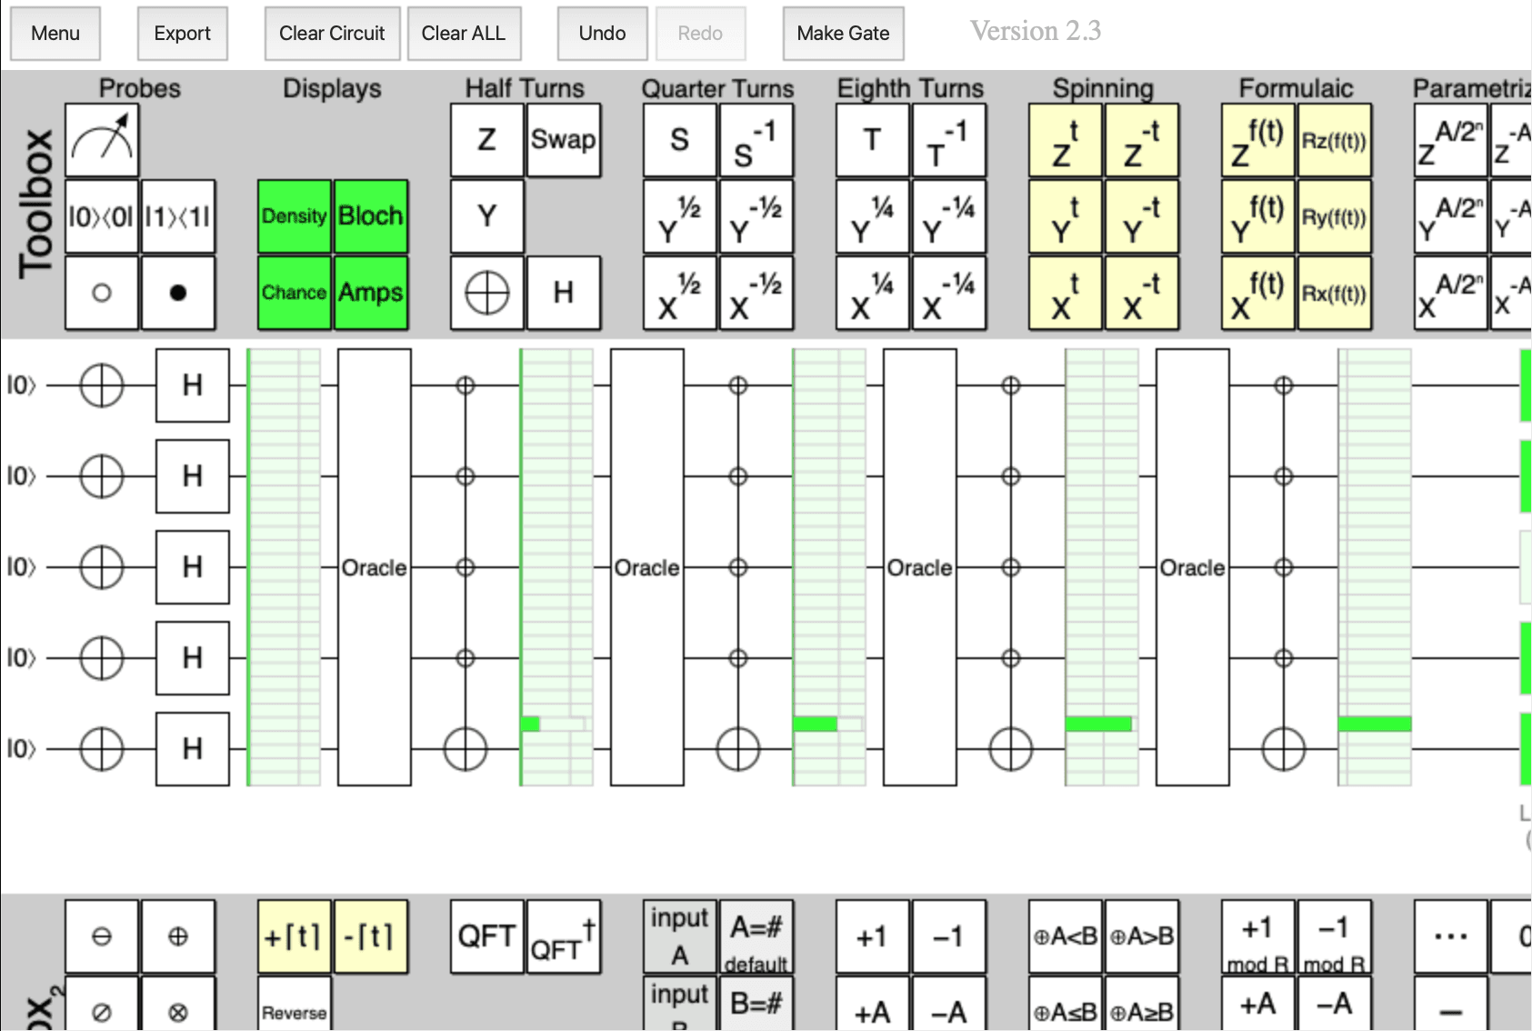The height and width of the screenshot is (1031, 1532).
Task: Click the Clear ALL button
Action: [x=463, y=34]
